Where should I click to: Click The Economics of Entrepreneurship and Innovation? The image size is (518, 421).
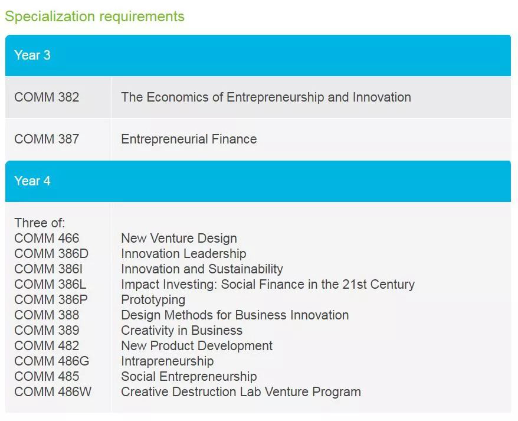pyautogui.click(x=265, y=97)
